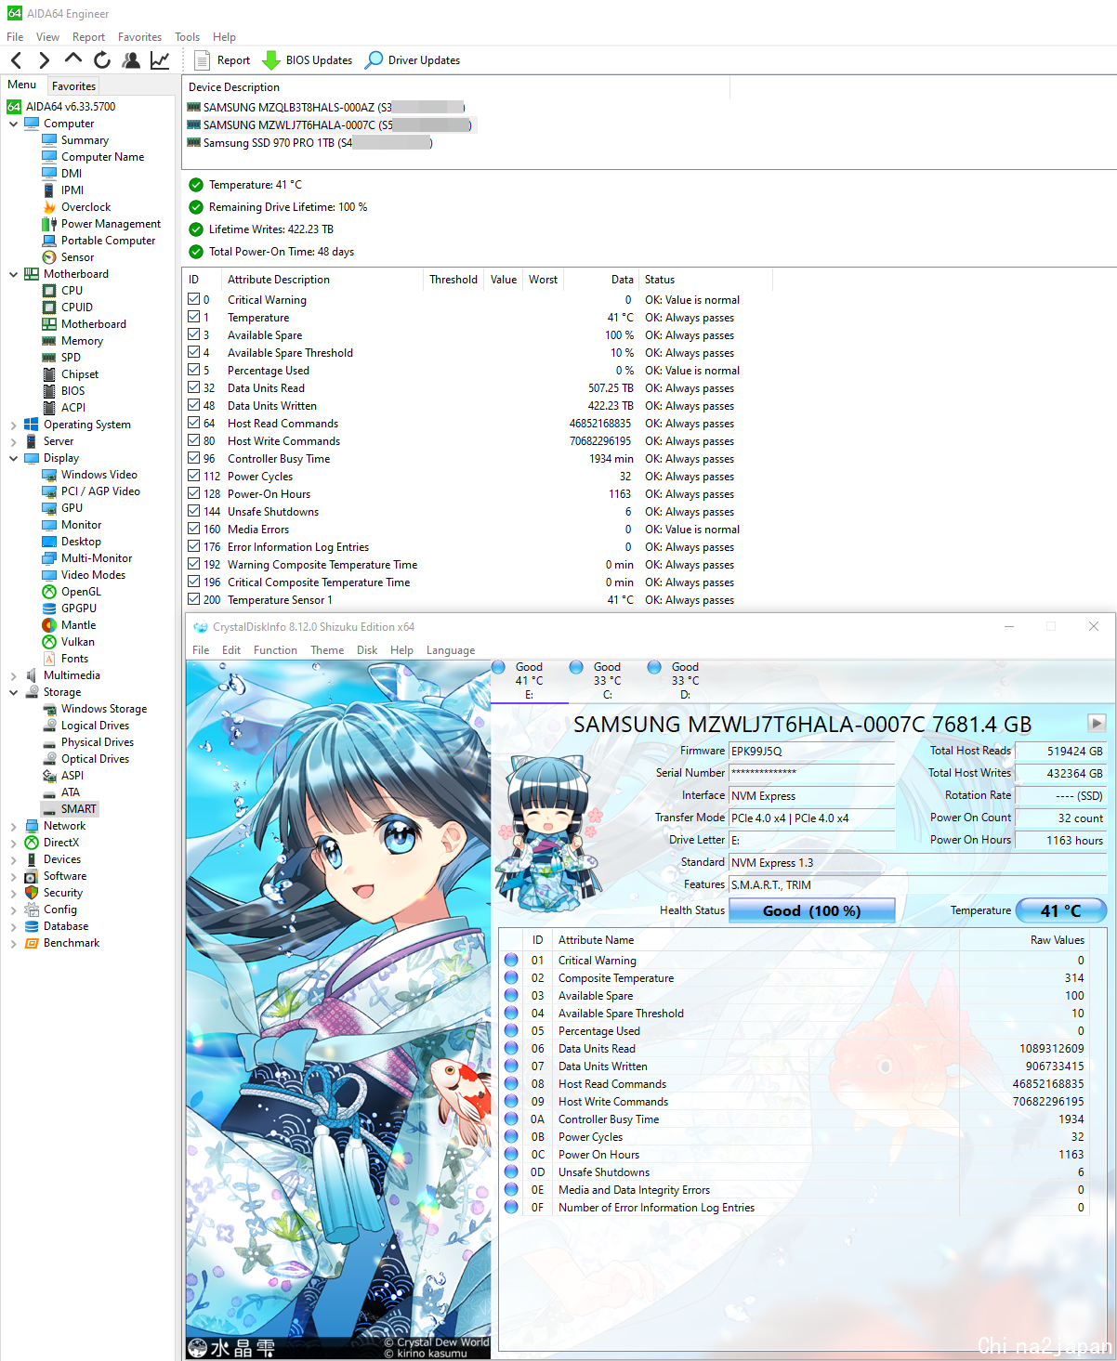Select the Power Management tree item
Screen dimensions: 1117x1361
coord(101,224)
